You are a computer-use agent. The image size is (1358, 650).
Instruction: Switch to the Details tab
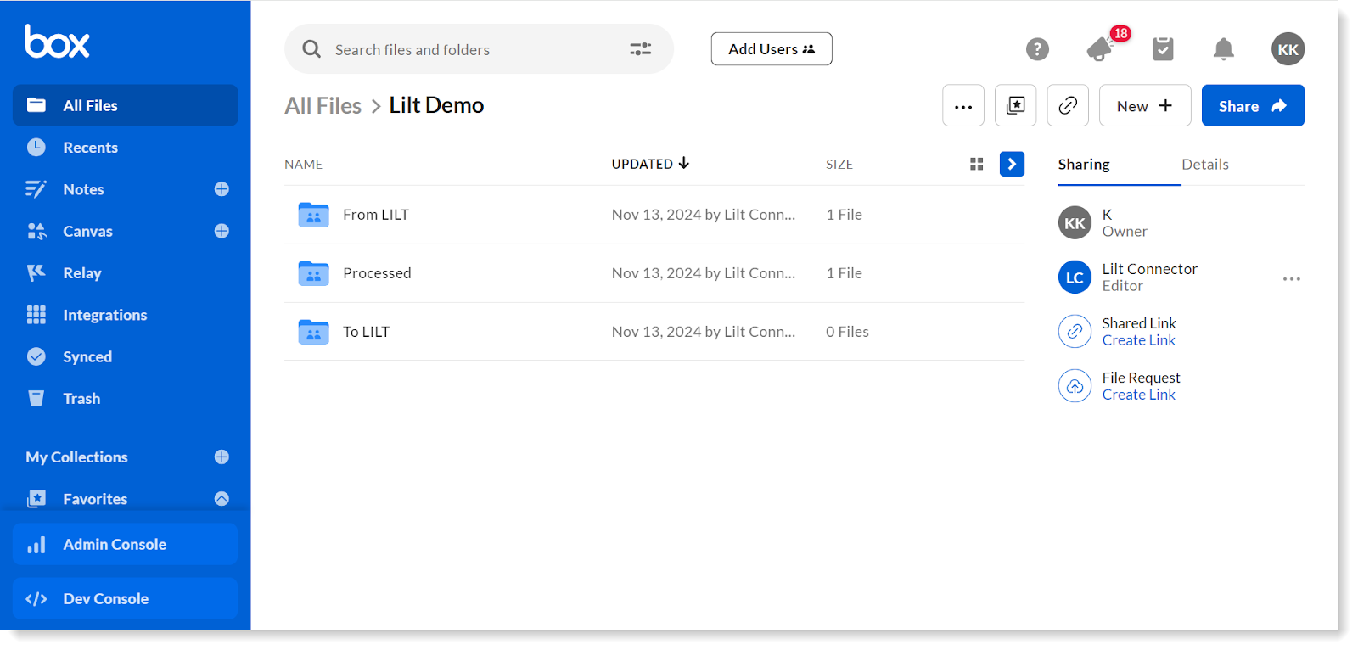pos(1204,165)
